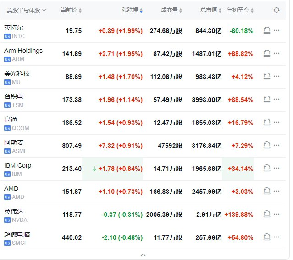Open the 美股半导体股 category dropdown
Viewport: 293px width, 260px height.
[26, 10]
